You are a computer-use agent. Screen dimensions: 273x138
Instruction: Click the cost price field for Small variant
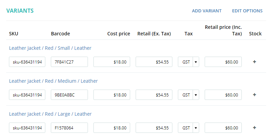tap(112, 62)
